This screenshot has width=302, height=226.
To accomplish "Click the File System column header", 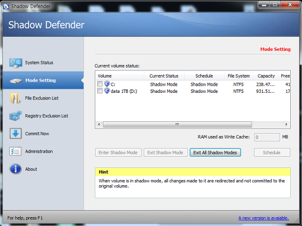I will [239, 76].
